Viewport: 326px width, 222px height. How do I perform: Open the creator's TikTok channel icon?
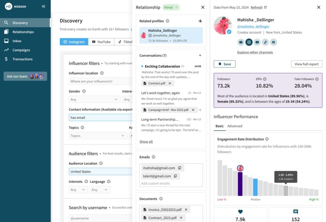265,42
